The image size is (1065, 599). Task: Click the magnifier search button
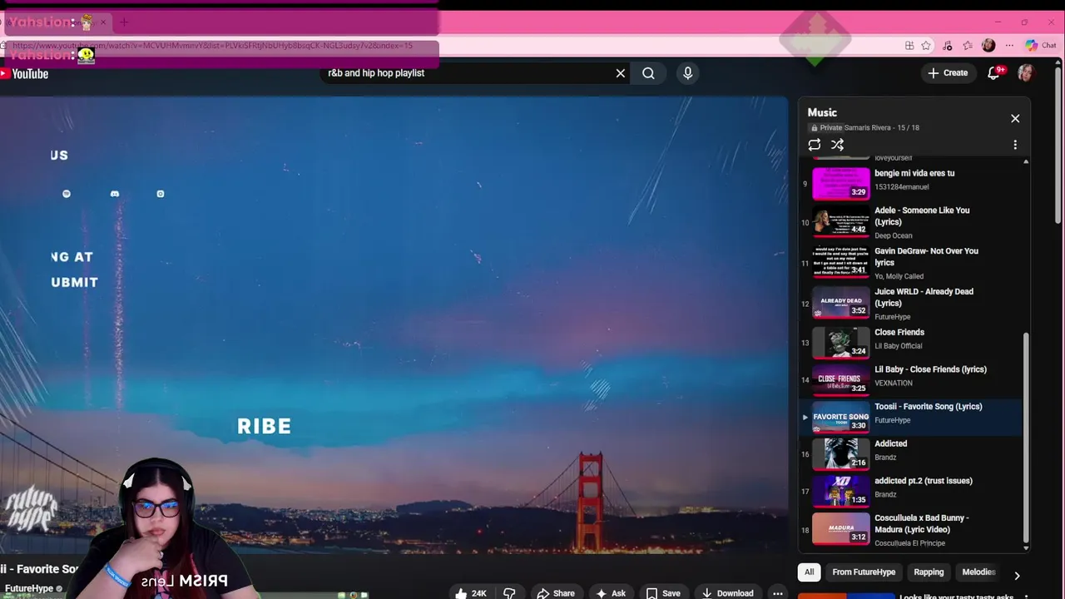[648, 73]
